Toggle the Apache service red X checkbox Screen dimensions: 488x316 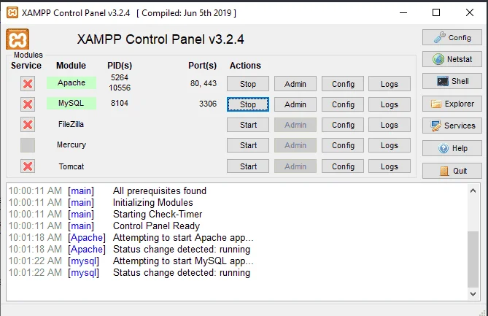pos(28,84)
